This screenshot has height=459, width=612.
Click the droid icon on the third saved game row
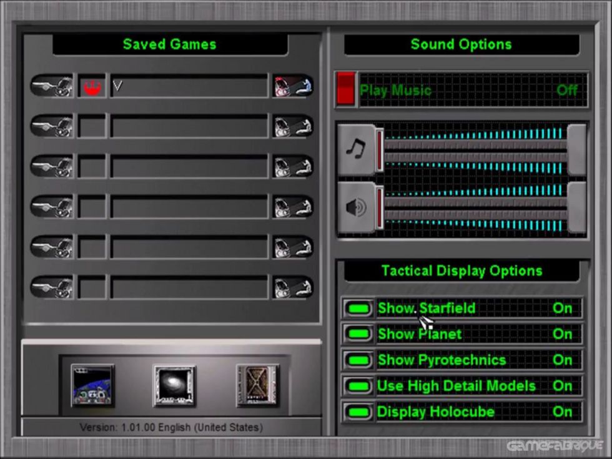[293, 166]
